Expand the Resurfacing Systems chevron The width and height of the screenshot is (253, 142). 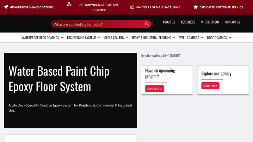click(99, 38)
